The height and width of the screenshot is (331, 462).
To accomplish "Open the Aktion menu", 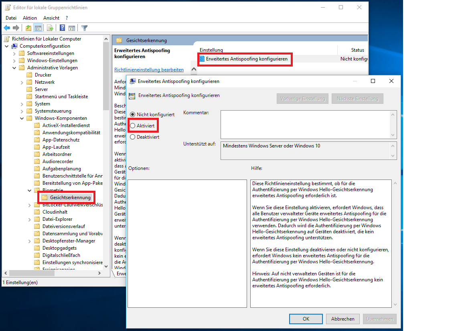I will [x=30, y=18].
